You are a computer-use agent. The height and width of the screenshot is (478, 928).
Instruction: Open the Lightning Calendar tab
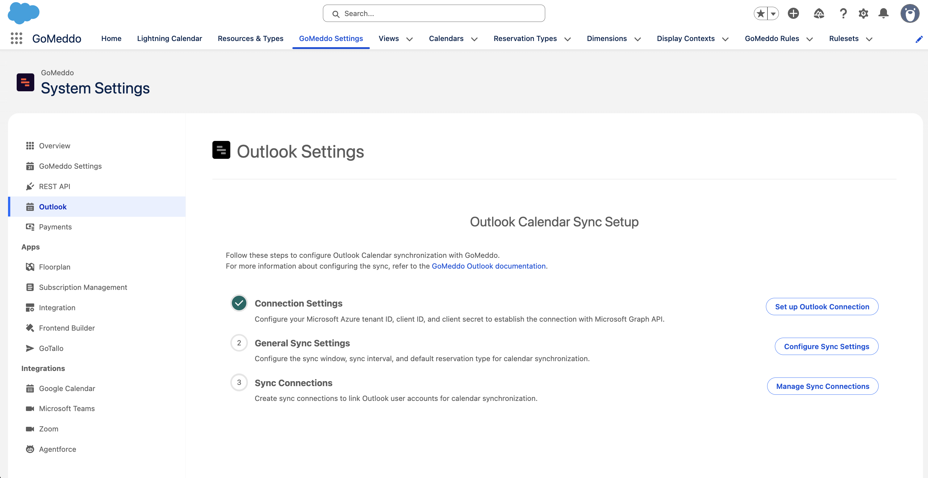coord(170,39)
